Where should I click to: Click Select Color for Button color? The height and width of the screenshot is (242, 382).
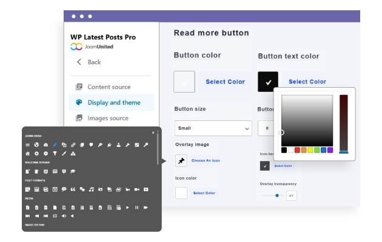(x=226, y=82)
